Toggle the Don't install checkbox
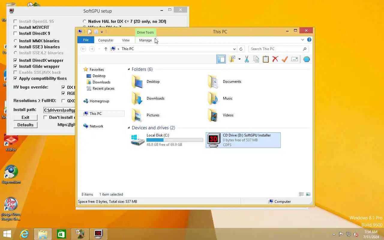Image resolution: width=384 pixels, height=240 pixels. click(45, 117)
